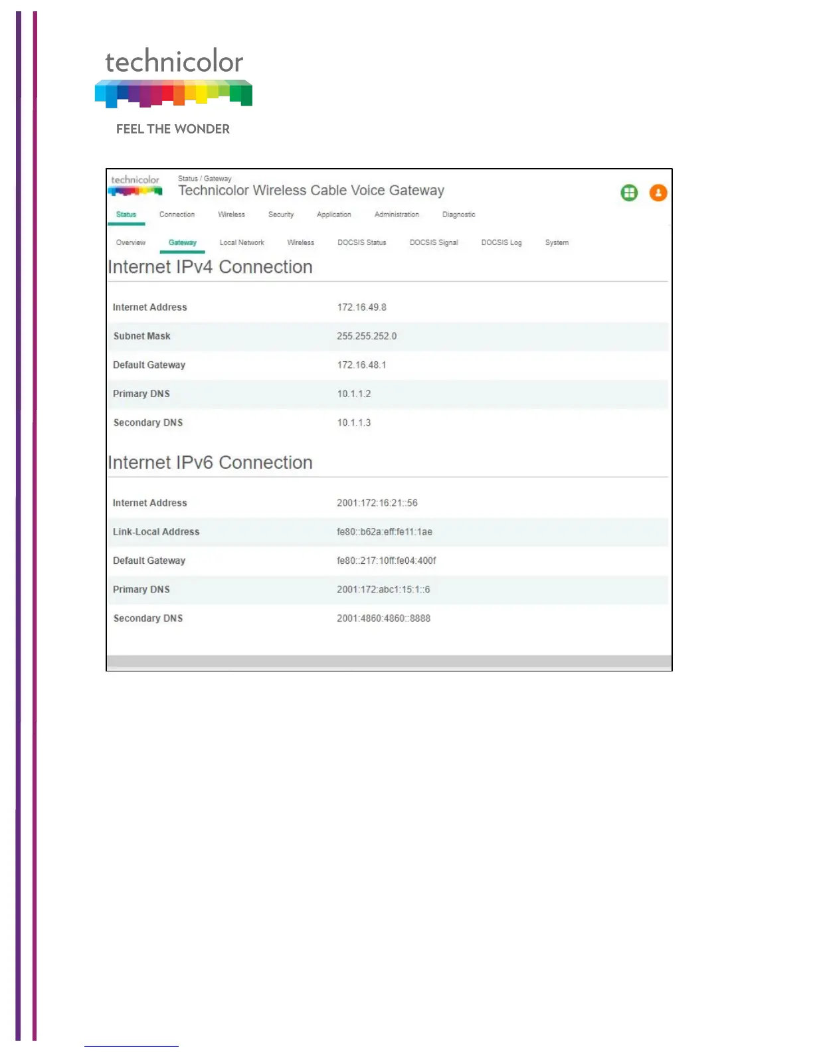Click the green grid dashboard icon
The width and height of the screenshot is (813, 1052).
(x=629, y=193)
